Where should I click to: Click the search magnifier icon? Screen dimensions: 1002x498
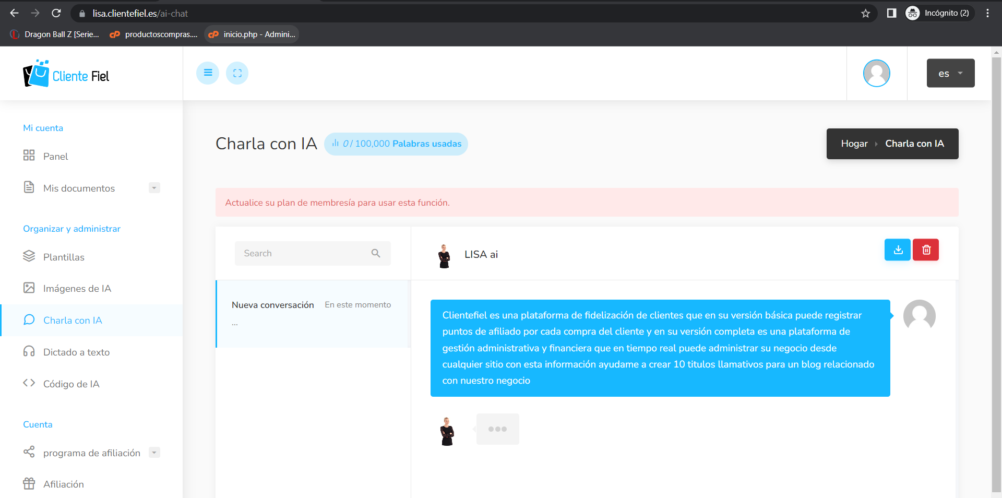[x=376, y=253]
